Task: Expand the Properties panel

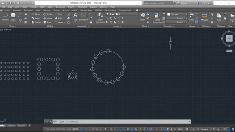Action: point(169,26)
